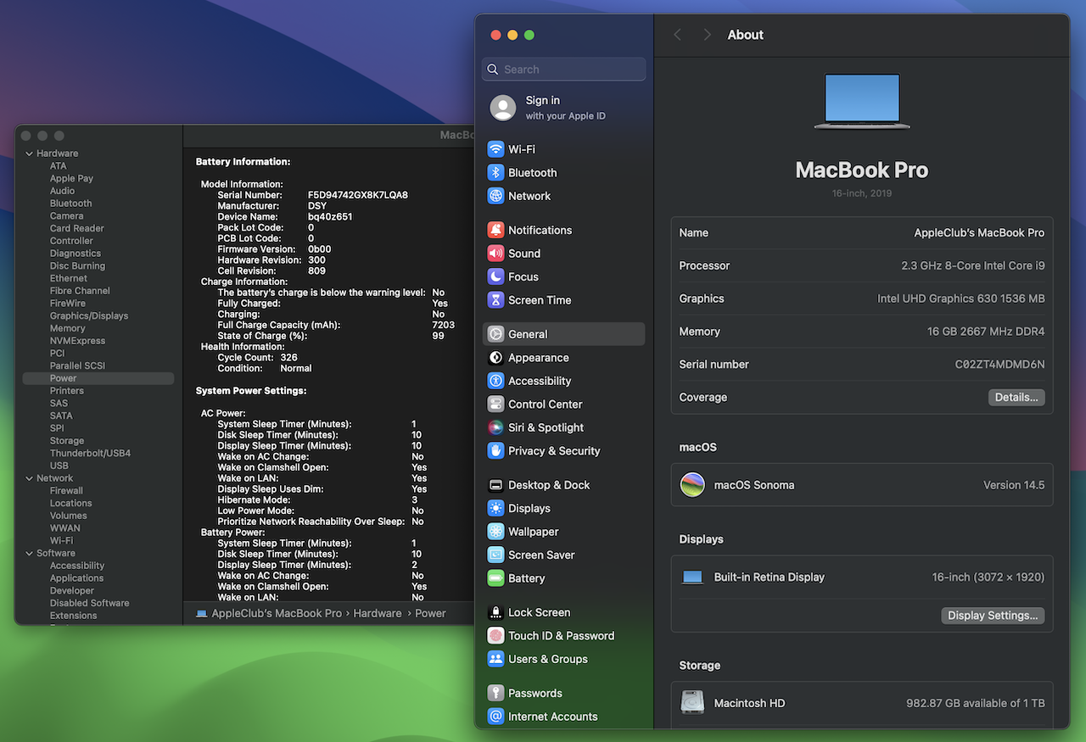
Task: Click the Coverage Details button
Action: click(1016, 397)
